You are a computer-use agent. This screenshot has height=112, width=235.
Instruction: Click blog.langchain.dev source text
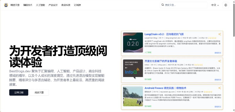[173, 38]
